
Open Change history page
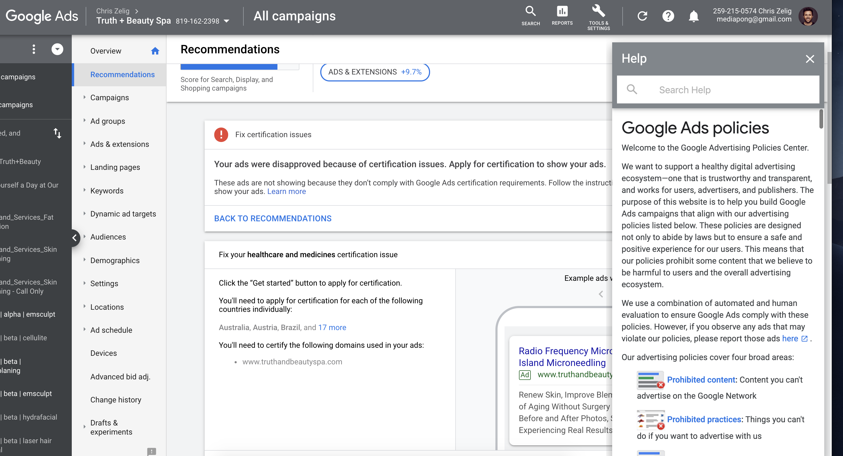116,400
